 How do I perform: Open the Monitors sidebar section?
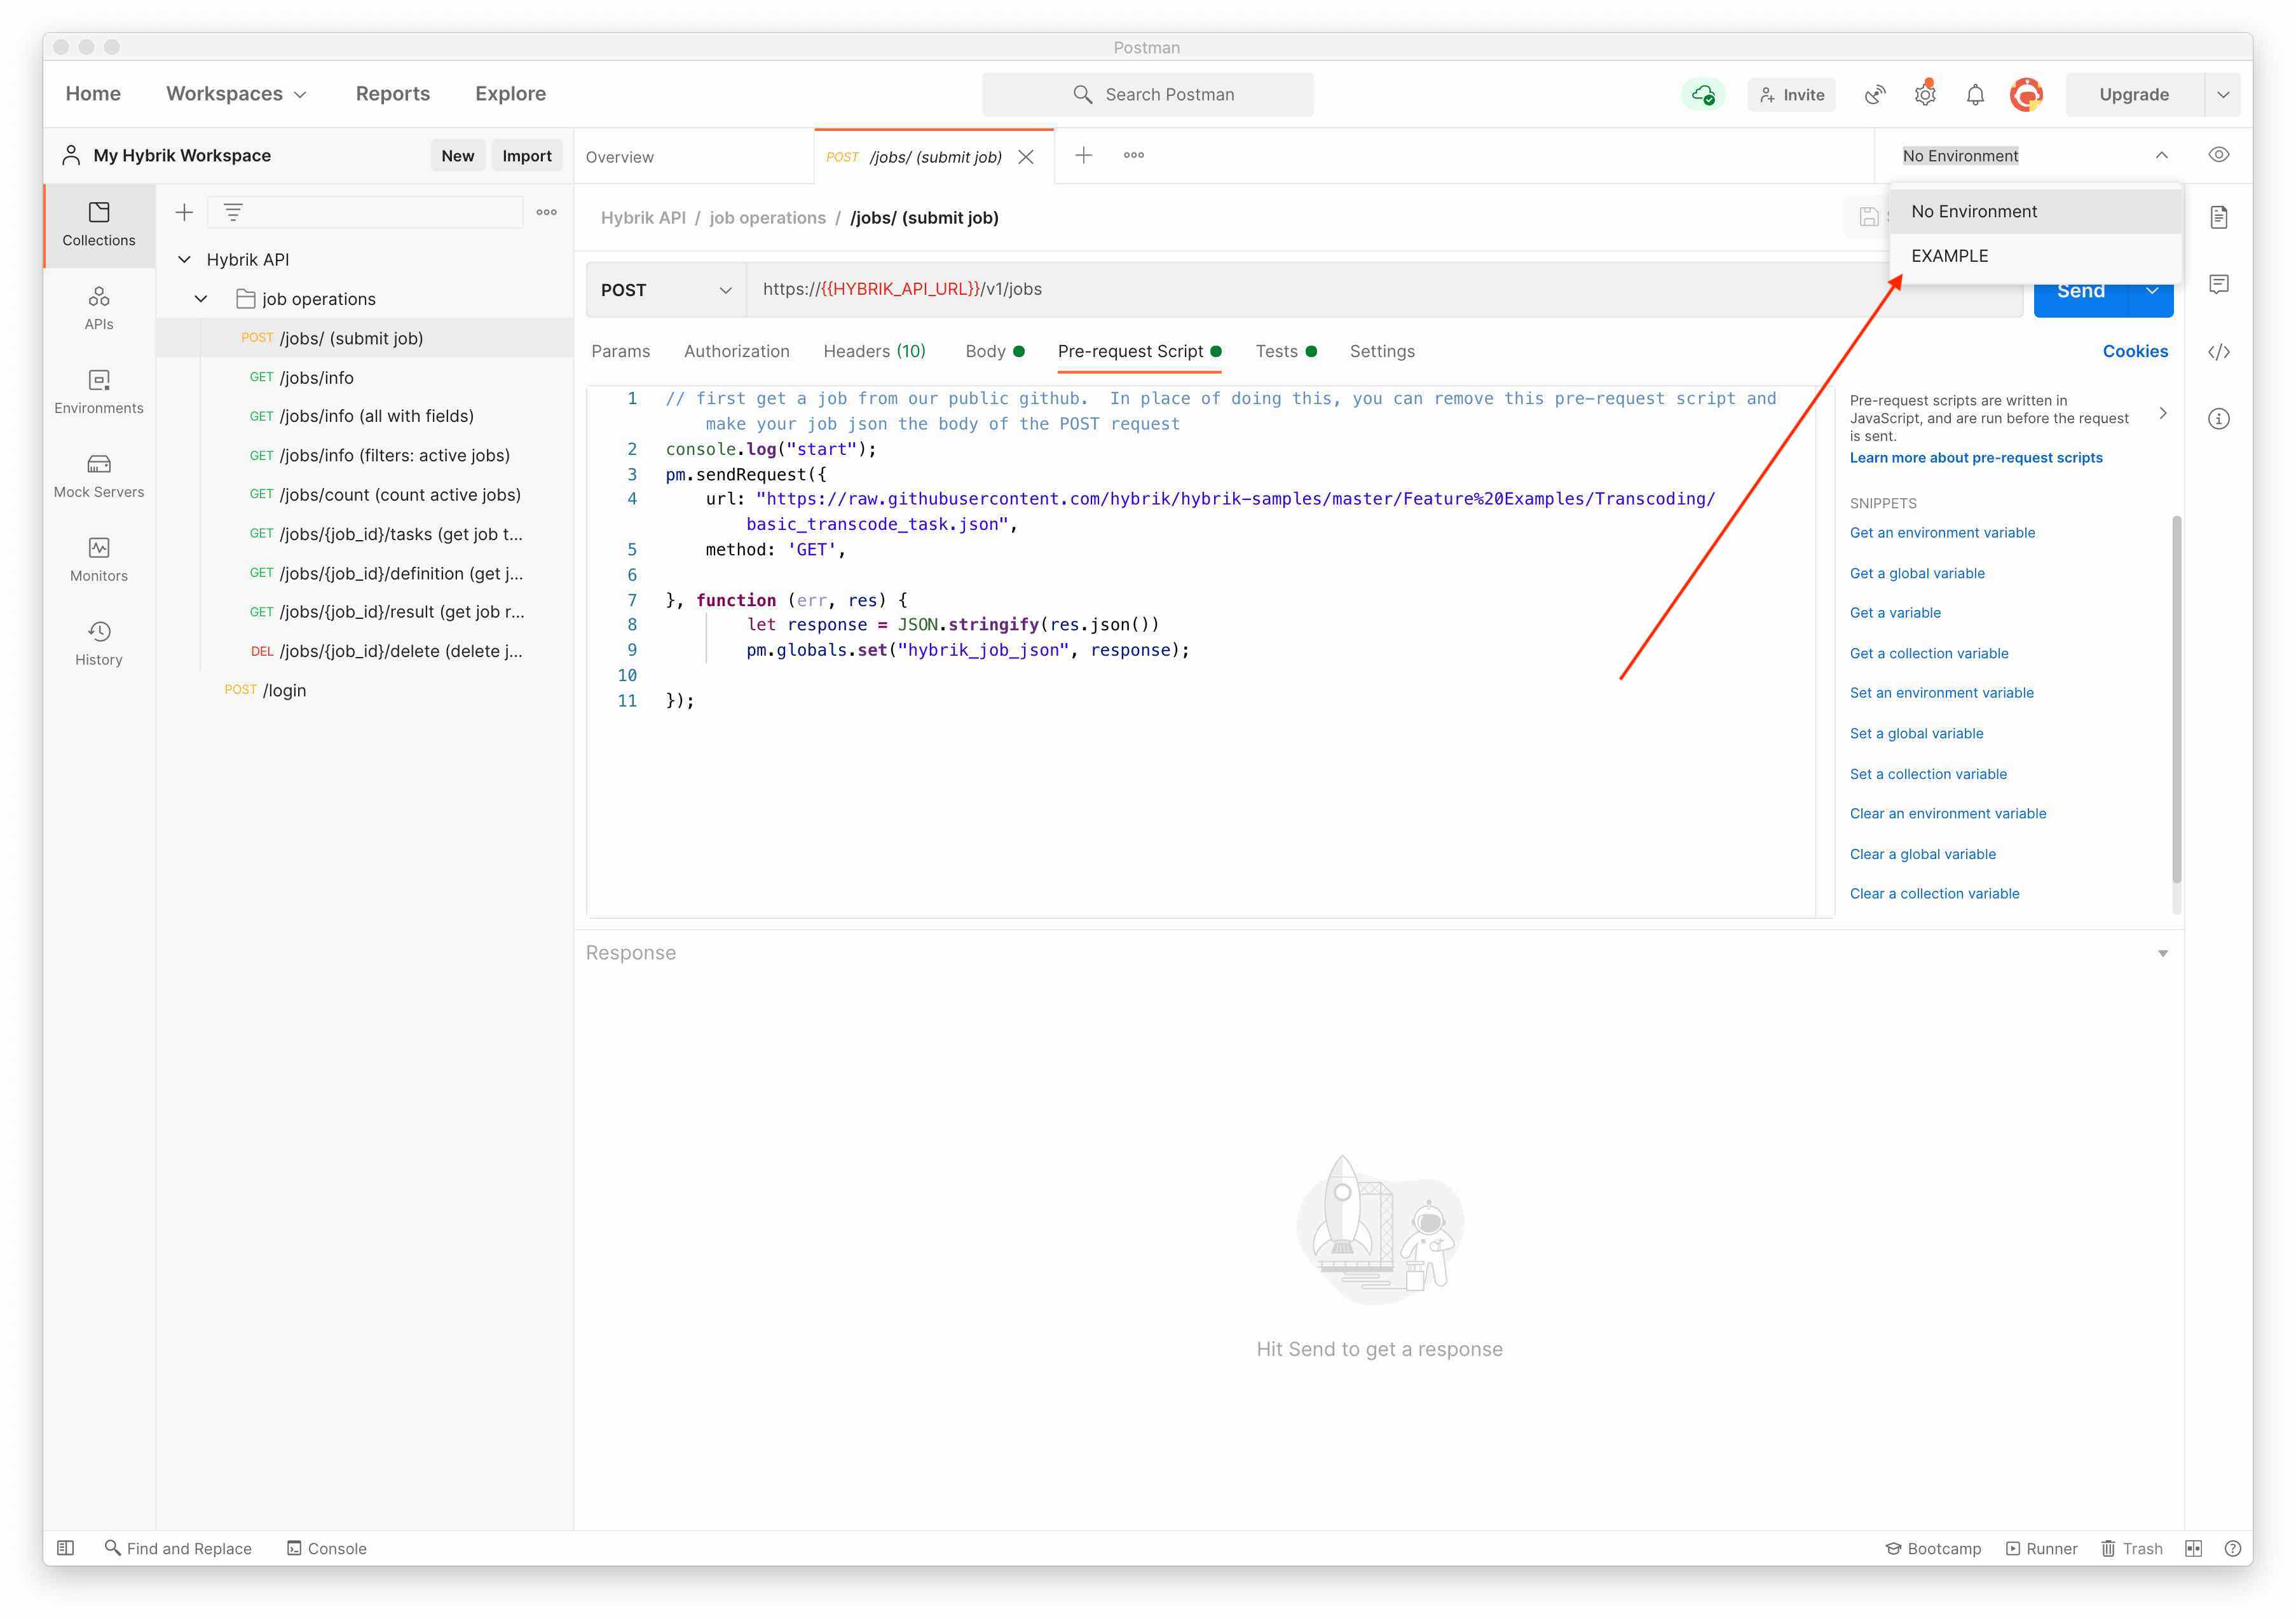98,560
